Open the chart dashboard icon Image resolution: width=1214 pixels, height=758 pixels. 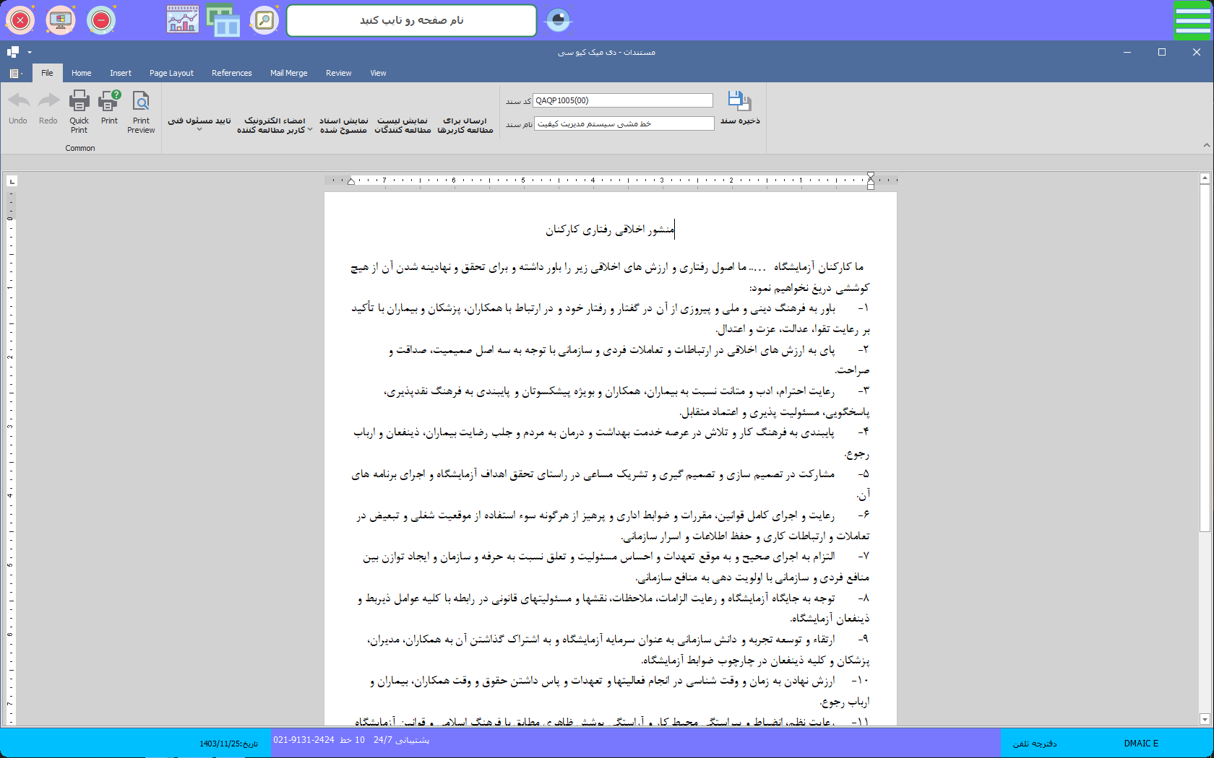182,20
